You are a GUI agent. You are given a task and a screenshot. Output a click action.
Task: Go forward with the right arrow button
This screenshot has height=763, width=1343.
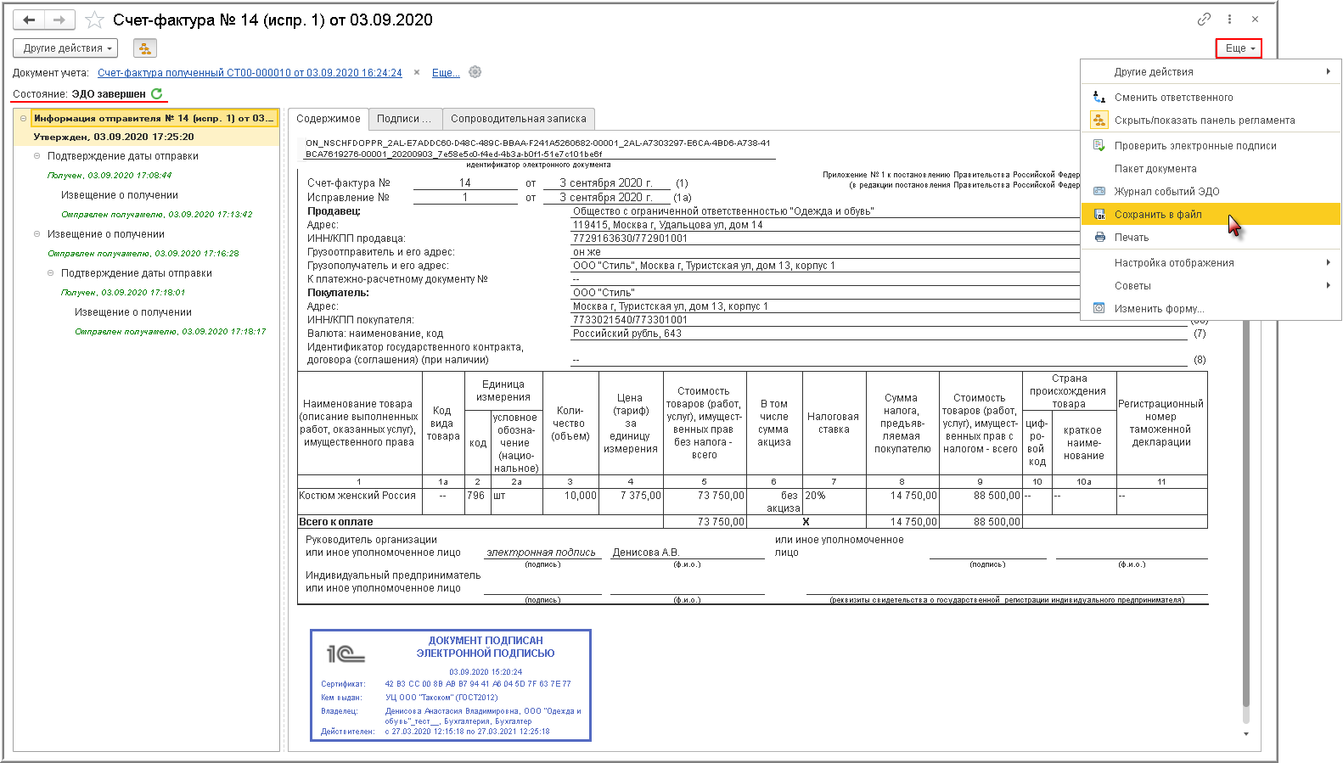tap(59, 20)
